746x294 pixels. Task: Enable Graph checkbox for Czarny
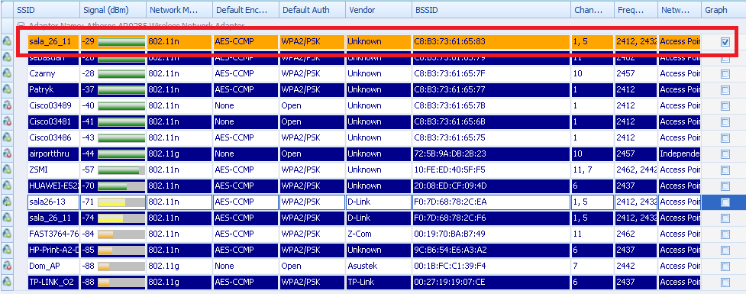click(725, 74)
